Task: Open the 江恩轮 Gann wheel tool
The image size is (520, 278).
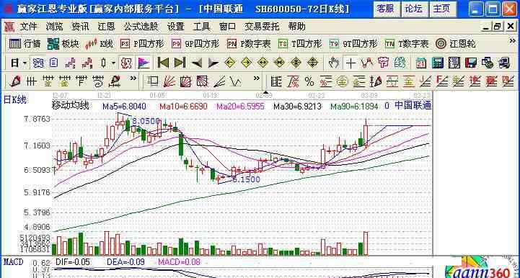Action: [x=456, y=44]
